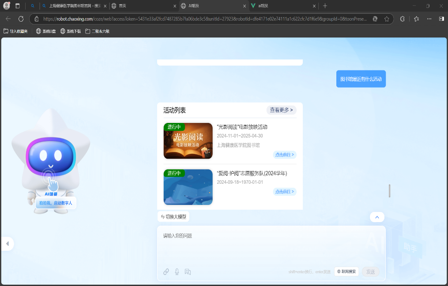The image size is (448, 286).
Task: Activate the microphone voice input icon
Action: [x=177, y=272]
